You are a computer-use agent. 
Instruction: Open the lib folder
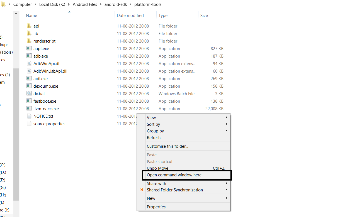(x=35, y=33)
